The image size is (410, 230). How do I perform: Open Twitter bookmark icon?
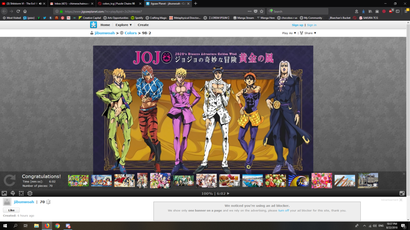[x=45, y=18]
